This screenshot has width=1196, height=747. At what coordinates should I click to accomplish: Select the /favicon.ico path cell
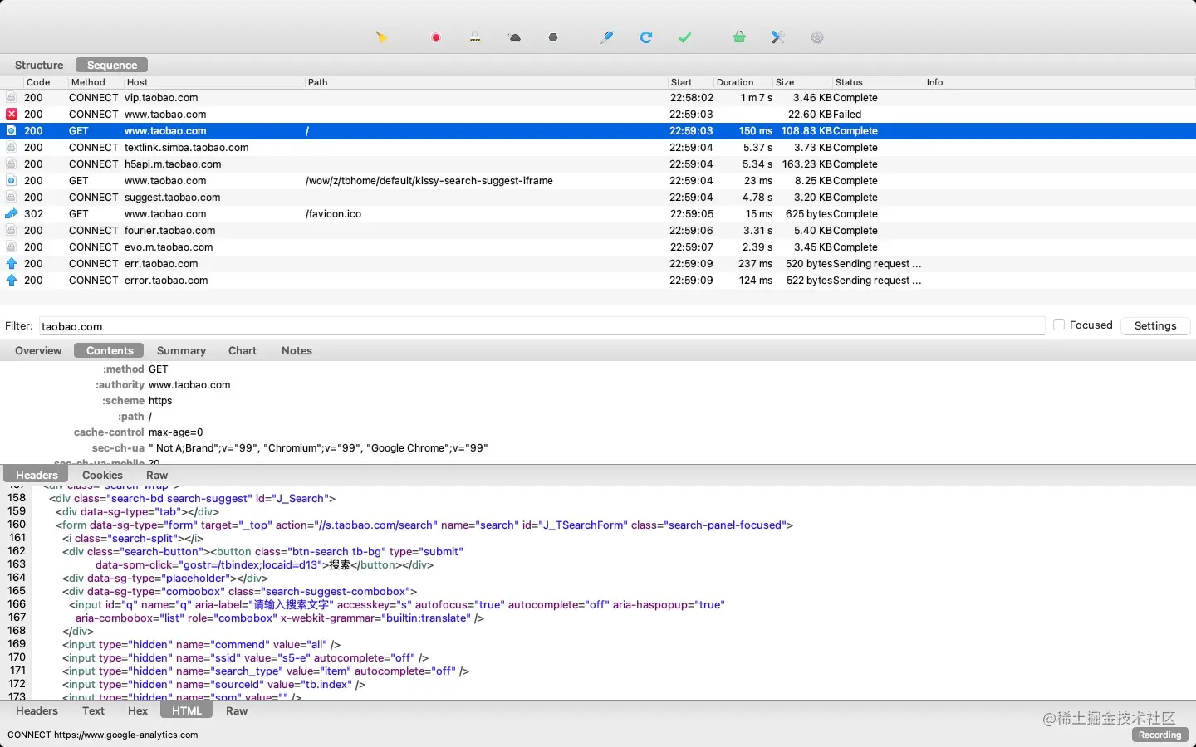tap(333, 214)
